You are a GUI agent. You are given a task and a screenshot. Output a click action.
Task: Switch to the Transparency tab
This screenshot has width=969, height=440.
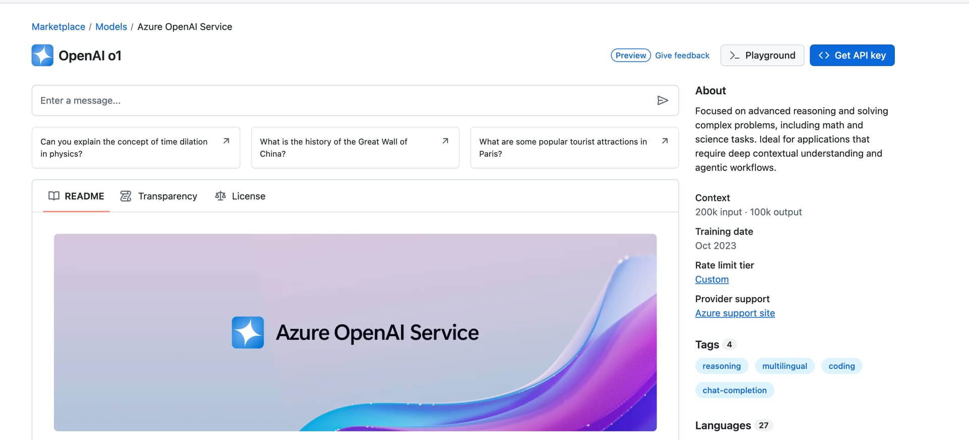pyautogui.click(x=158, y=196)
